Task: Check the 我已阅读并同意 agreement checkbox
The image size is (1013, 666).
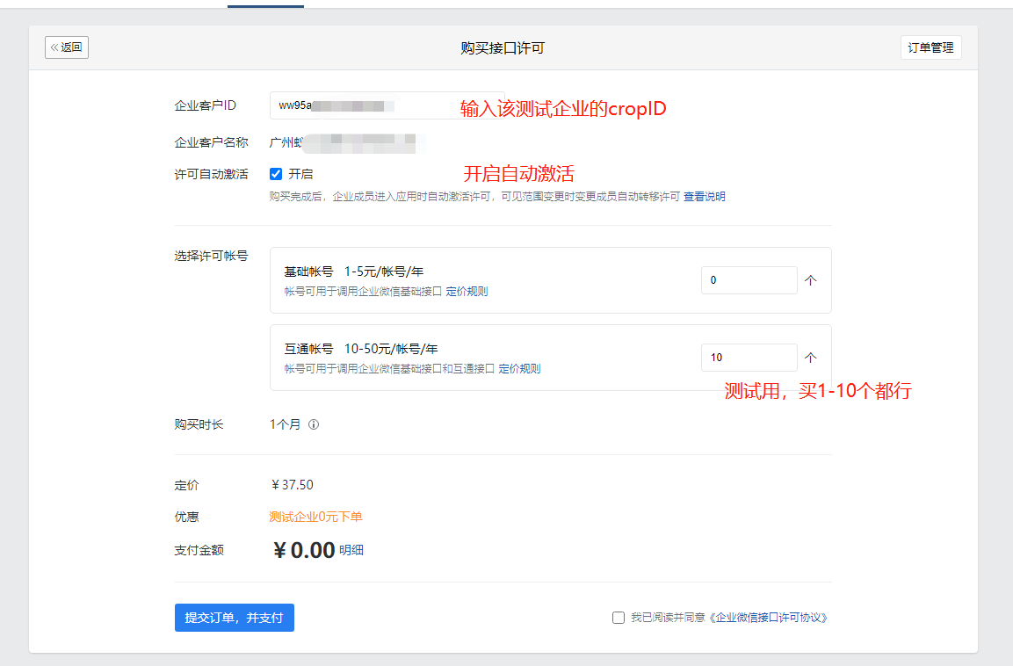Action: (x=619, y=618)
